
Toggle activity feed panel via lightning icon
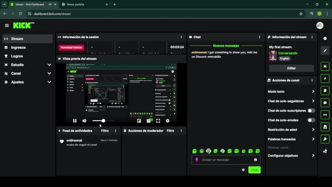pos(325,78)
